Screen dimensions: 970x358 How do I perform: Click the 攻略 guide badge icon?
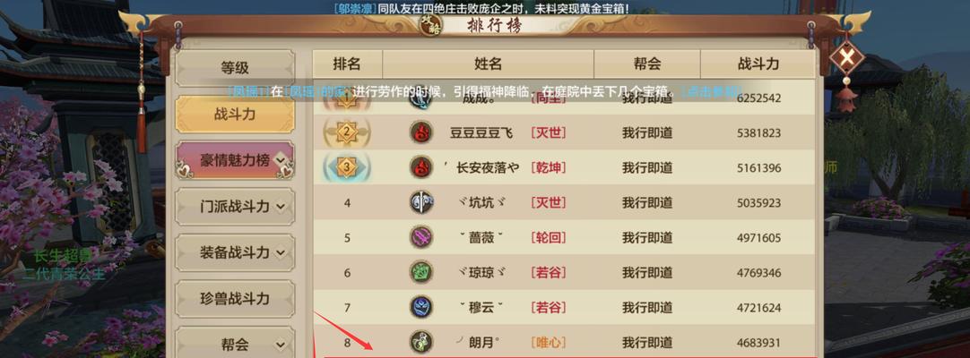pyautogui.click(x=430, y=25)
